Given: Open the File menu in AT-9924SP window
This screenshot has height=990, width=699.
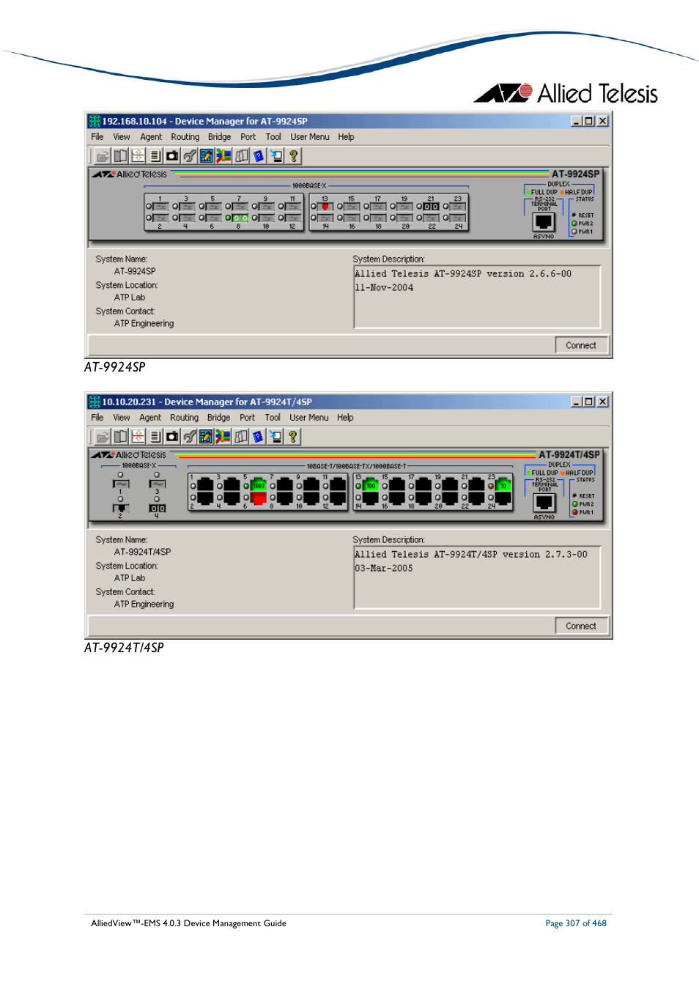Looking at the screenshot, I should pyautogui.click(x=97, y=137).
